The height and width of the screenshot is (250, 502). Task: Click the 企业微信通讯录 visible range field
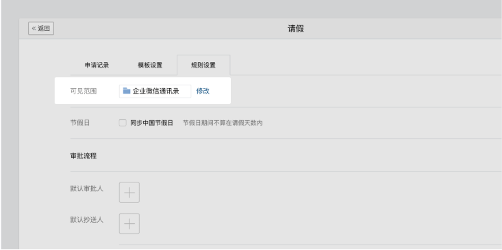pyautogui.click(x=155, y=91)
